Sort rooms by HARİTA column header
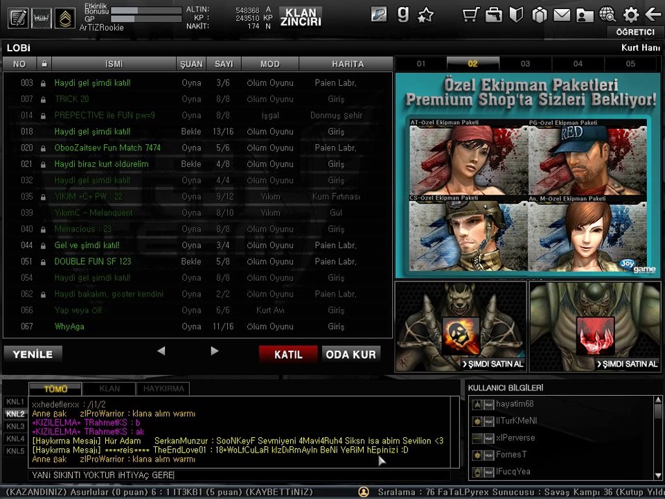The height and width of the screenshot is (499, 665). pos(346,64)
